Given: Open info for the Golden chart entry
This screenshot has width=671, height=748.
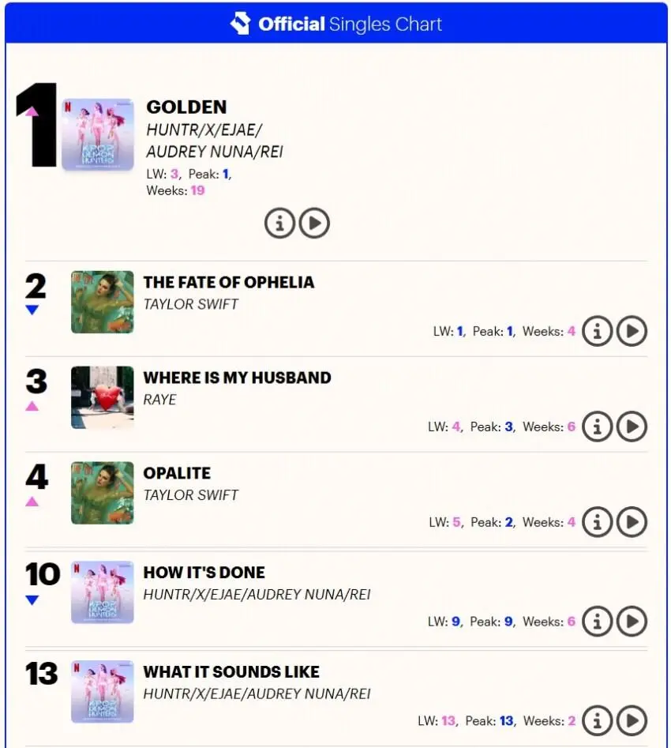Looking at the screenshot, I should [279, 224].
